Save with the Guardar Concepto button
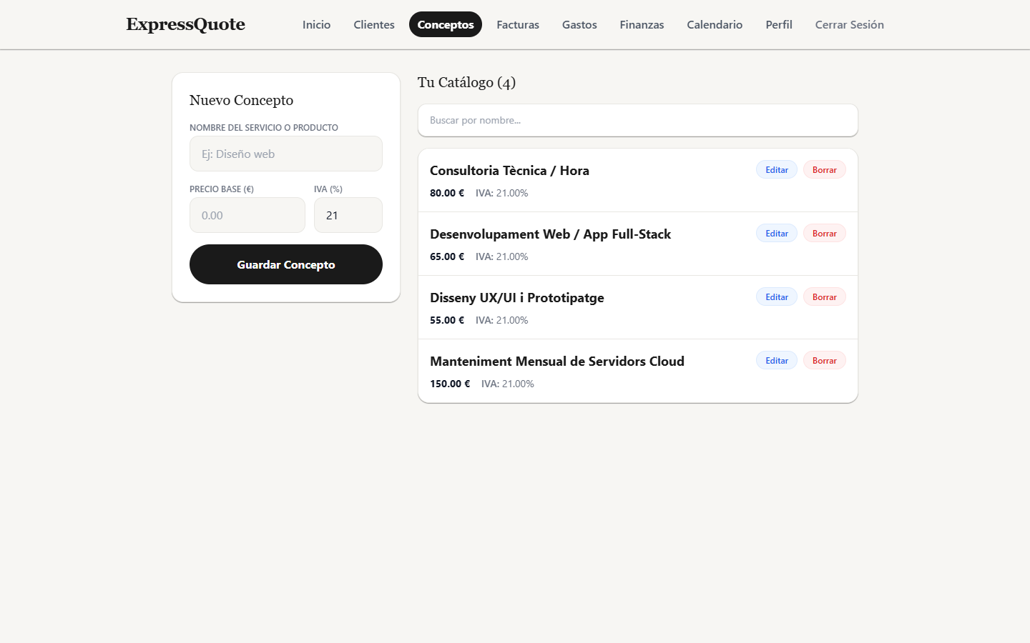Image resolution: width=1030 pixels, height=643 pixels. coord(286,264)
